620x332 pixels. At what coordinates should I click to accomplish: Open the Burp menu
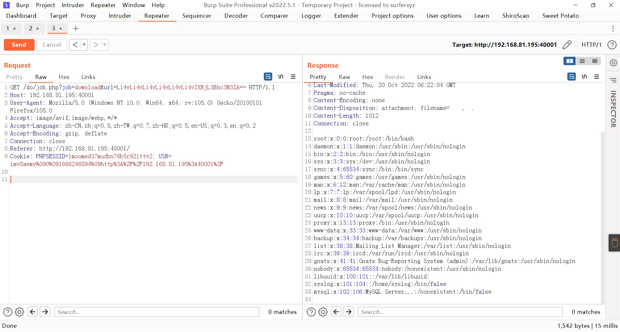[23, 5]
